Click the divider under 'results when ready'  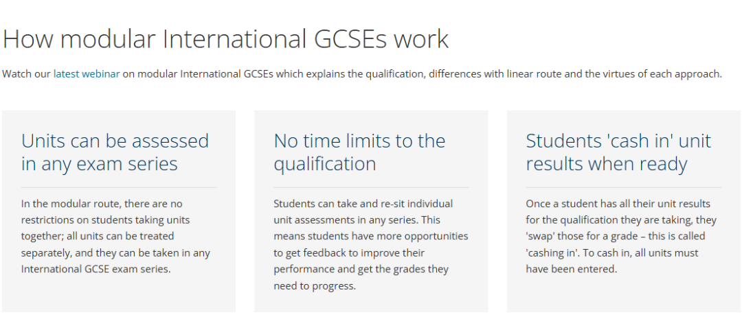pyautogui.click(x=624, y=187)
